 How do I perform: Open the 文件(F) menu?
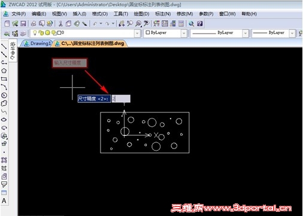click(19, 14)
